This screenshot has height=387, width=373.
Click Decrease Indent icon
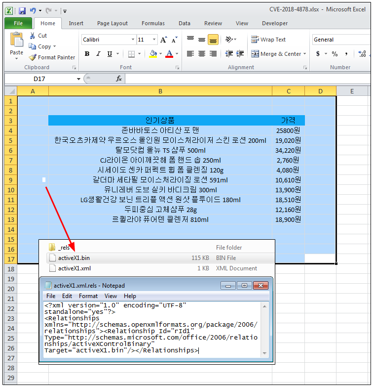[229, 54]
